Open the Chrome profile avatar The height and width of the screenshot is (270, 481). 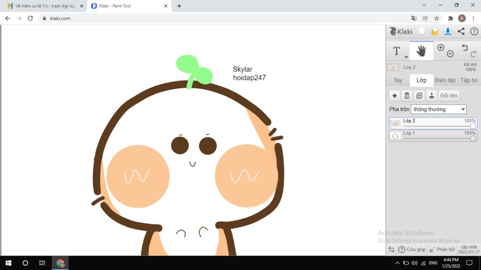pos(462,18)
